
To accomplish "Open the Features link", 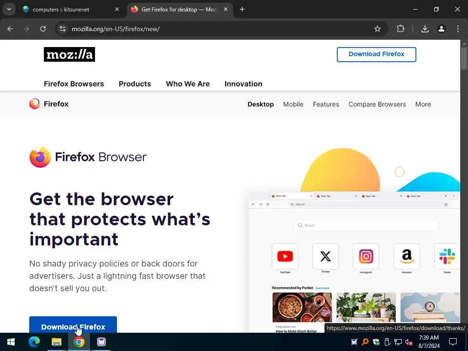I will [x=326, y=104].
